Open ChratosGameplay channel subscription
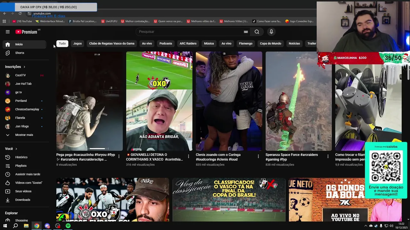The width and height of the screenshot is (410, 230). tap(24, 109)
